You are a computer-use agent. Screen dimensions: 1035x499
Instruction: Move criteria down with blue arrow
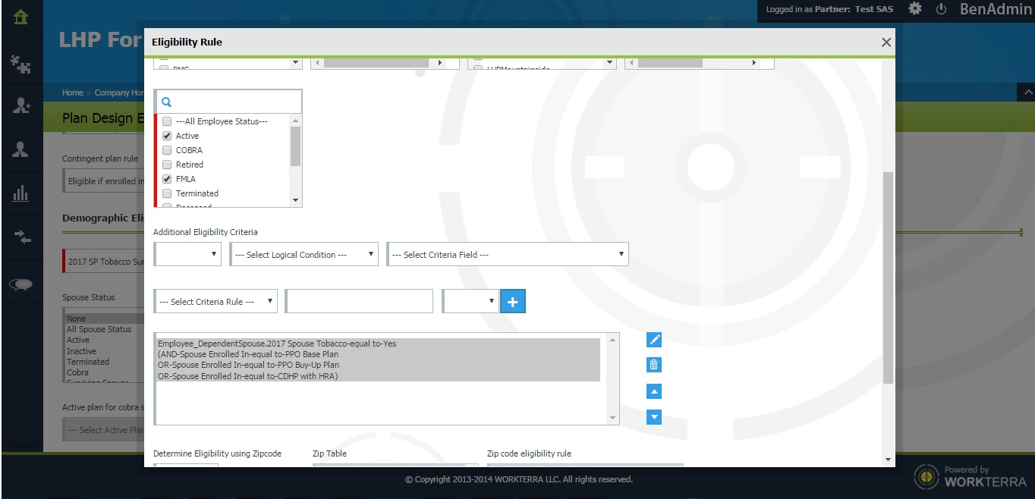[x=654, y=417]
